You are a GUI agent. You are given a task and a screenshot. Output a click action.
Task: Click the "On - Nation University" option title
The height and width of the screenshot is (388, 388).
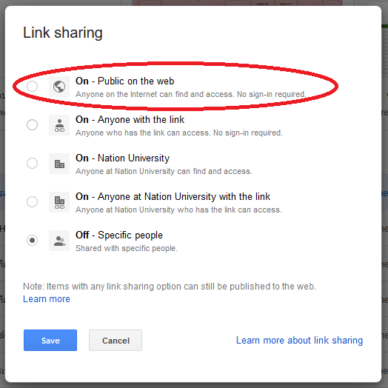(x=122, y=158)
